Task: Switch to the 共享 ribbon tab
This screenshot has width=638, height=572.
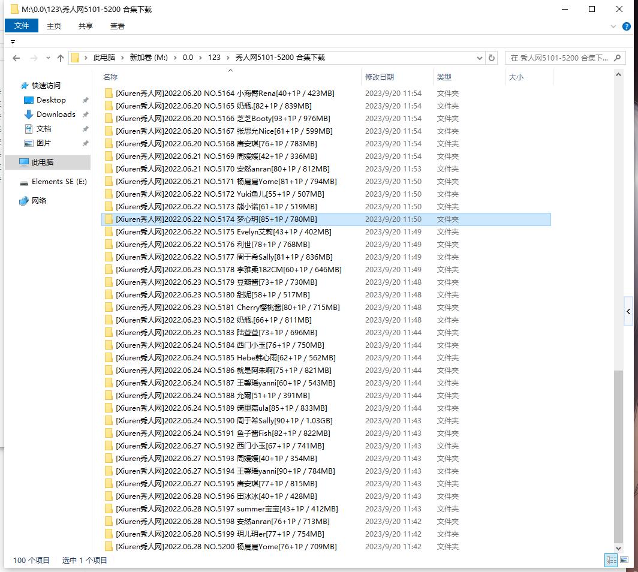Action: [x=85, y=26]
